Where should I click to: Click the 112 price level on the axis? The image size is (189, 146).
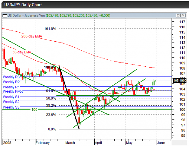coord(182,48)
